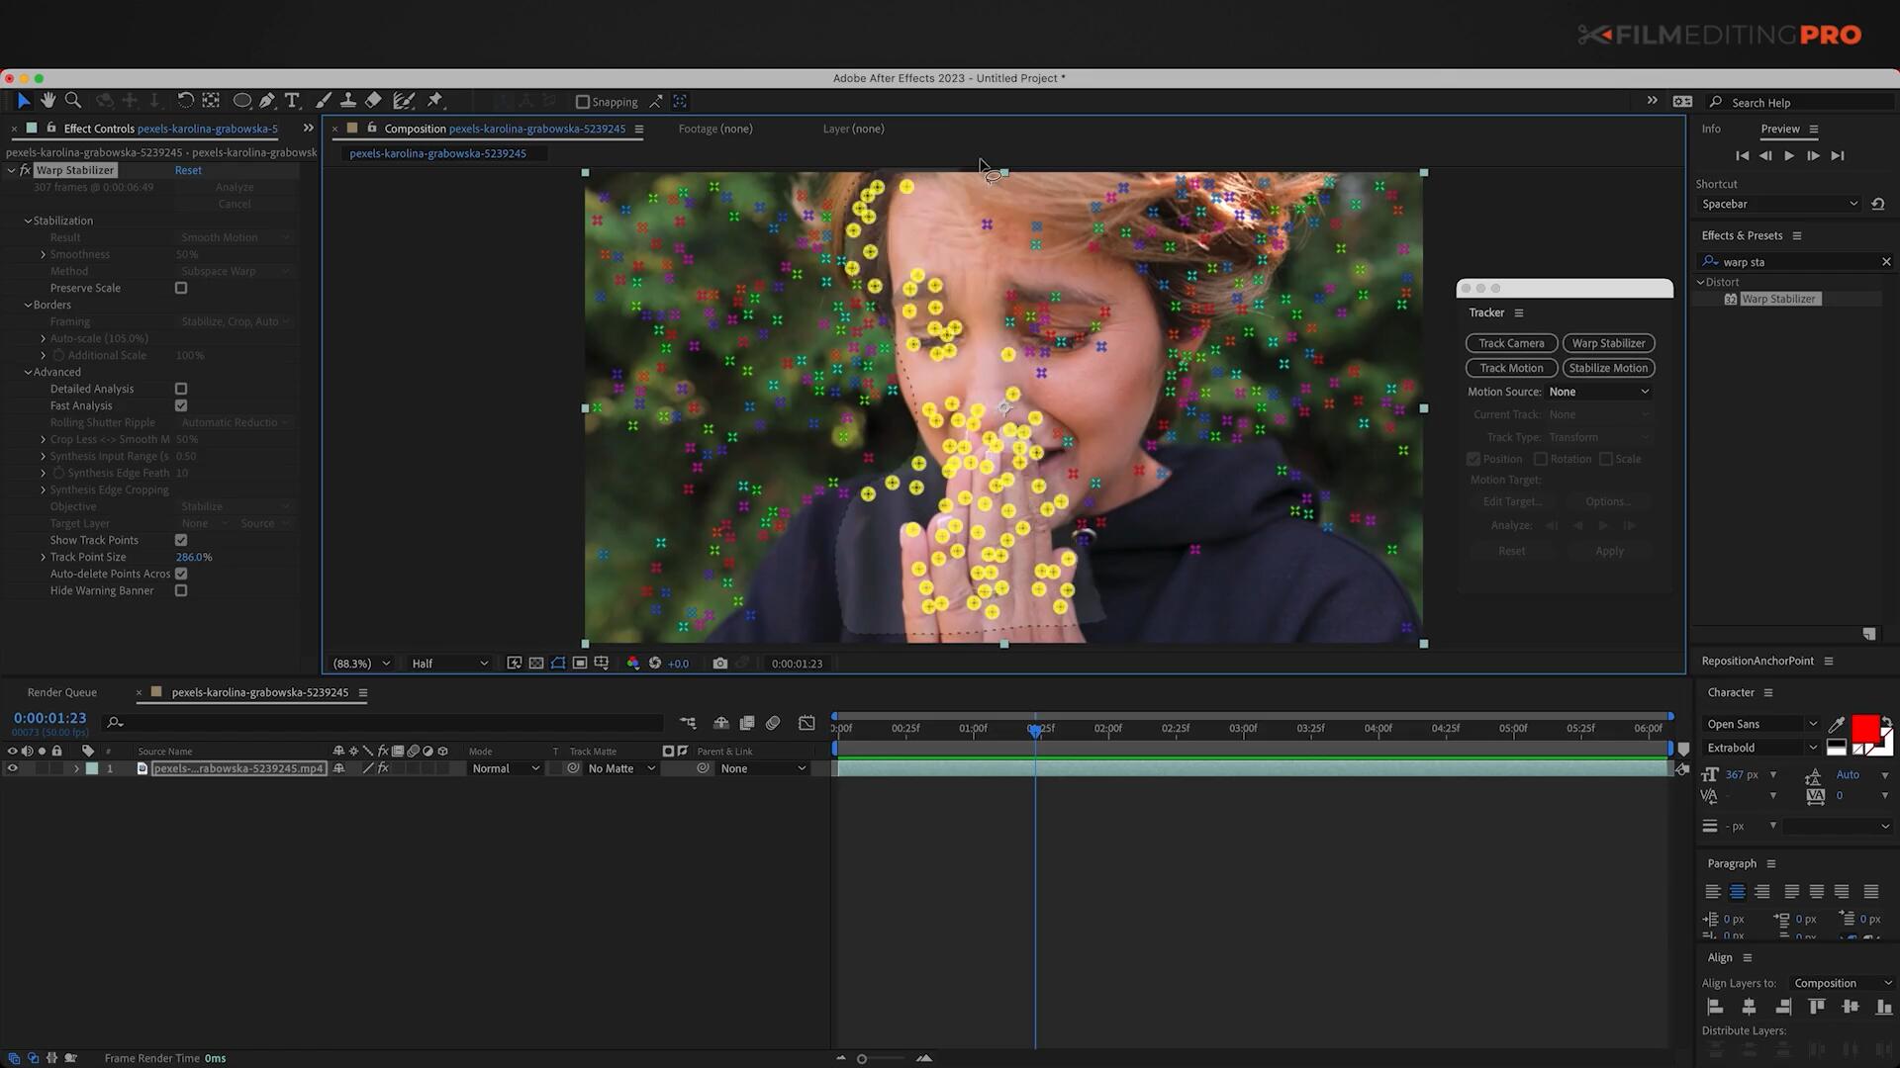Click the Hand tool in toolbar
Screen dimensions: 1900x1068
(x=46, y=101)
